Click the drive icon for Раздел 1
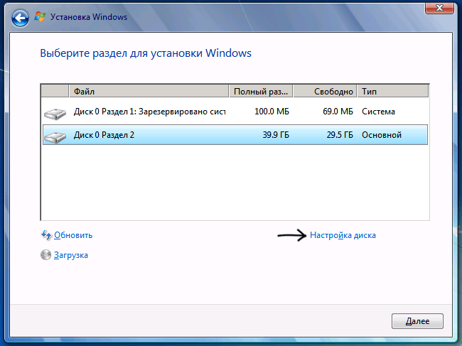 coord(53,113)
